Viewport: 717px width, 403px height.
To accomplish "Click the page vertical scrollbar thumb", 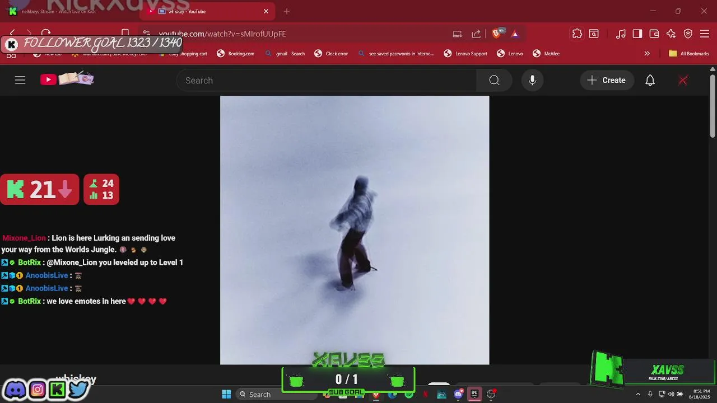I will (713, 106).
